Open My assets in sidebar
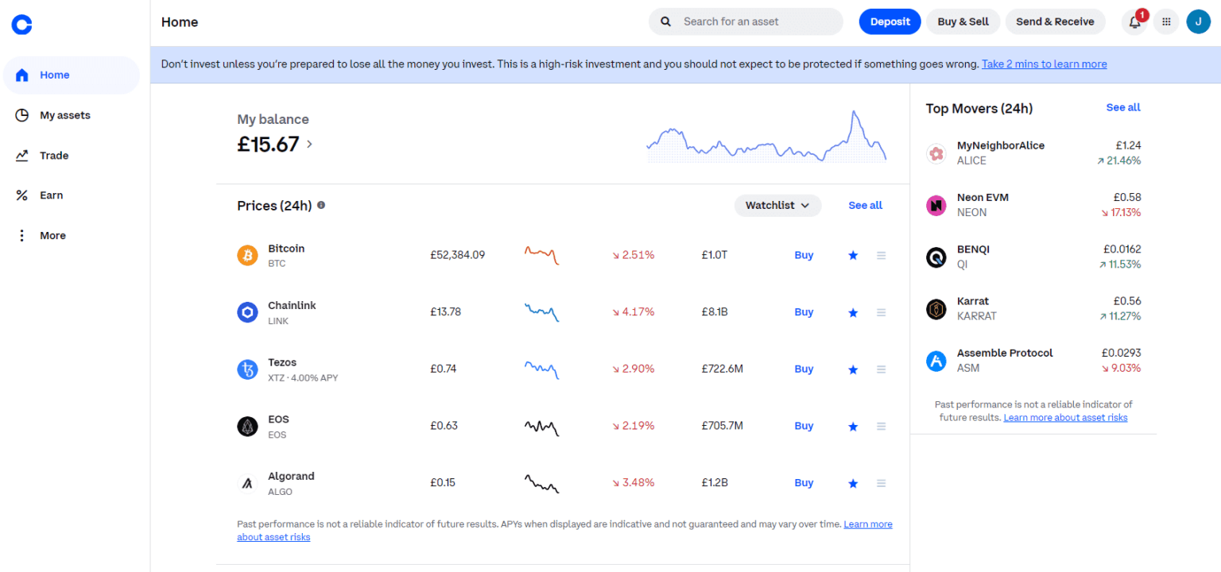1221x572 pixels. (72, 115)
